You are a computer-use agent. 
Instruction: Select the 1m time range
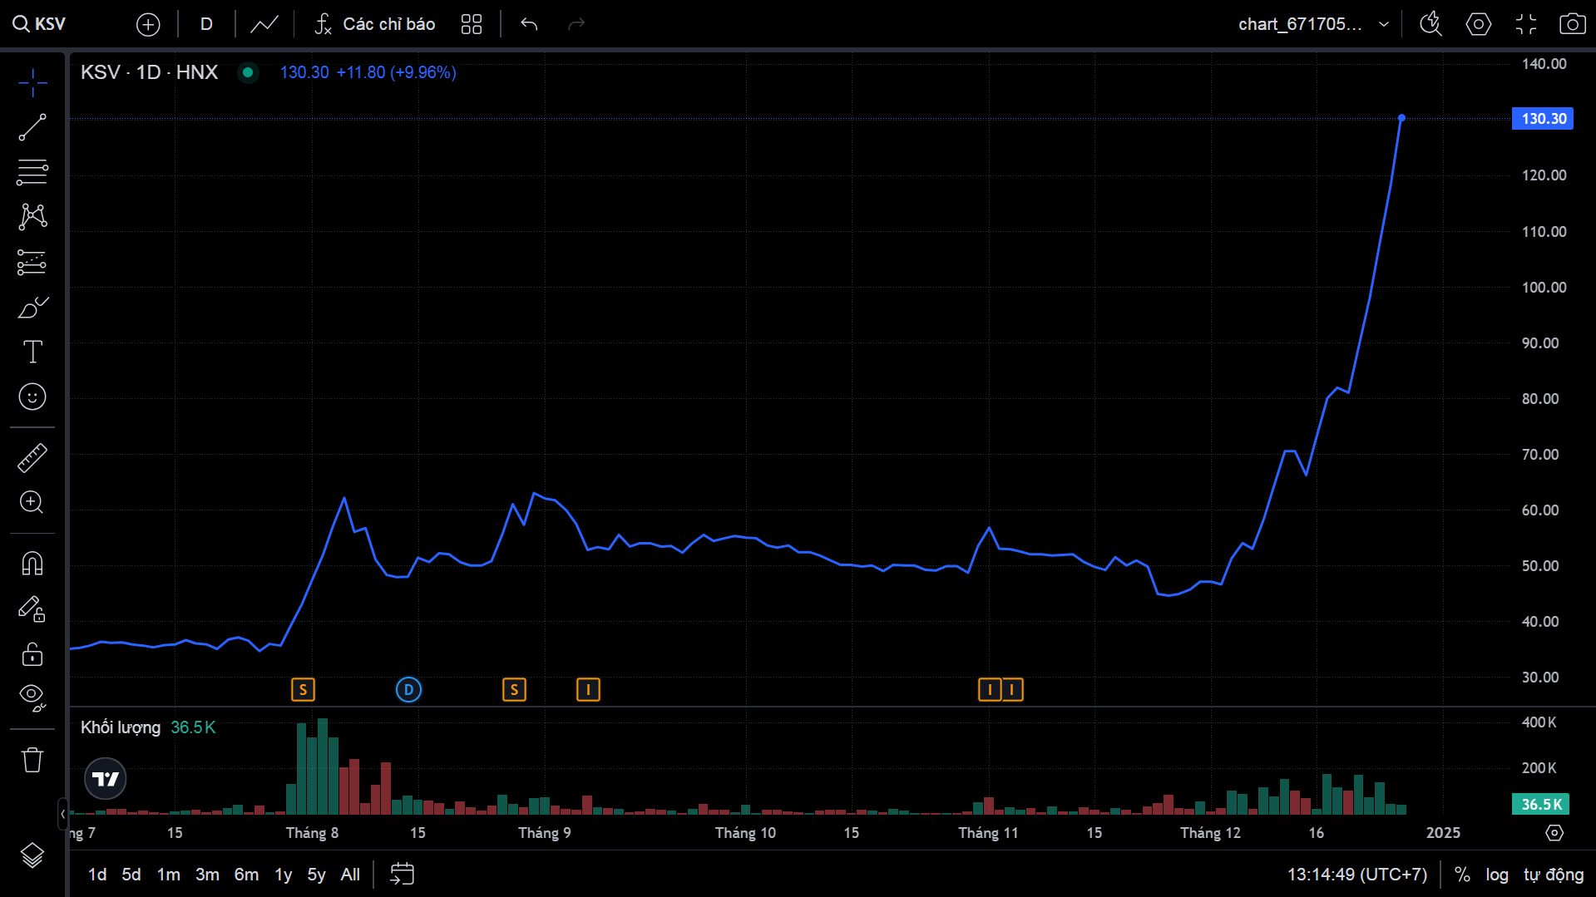click(169, 875)
